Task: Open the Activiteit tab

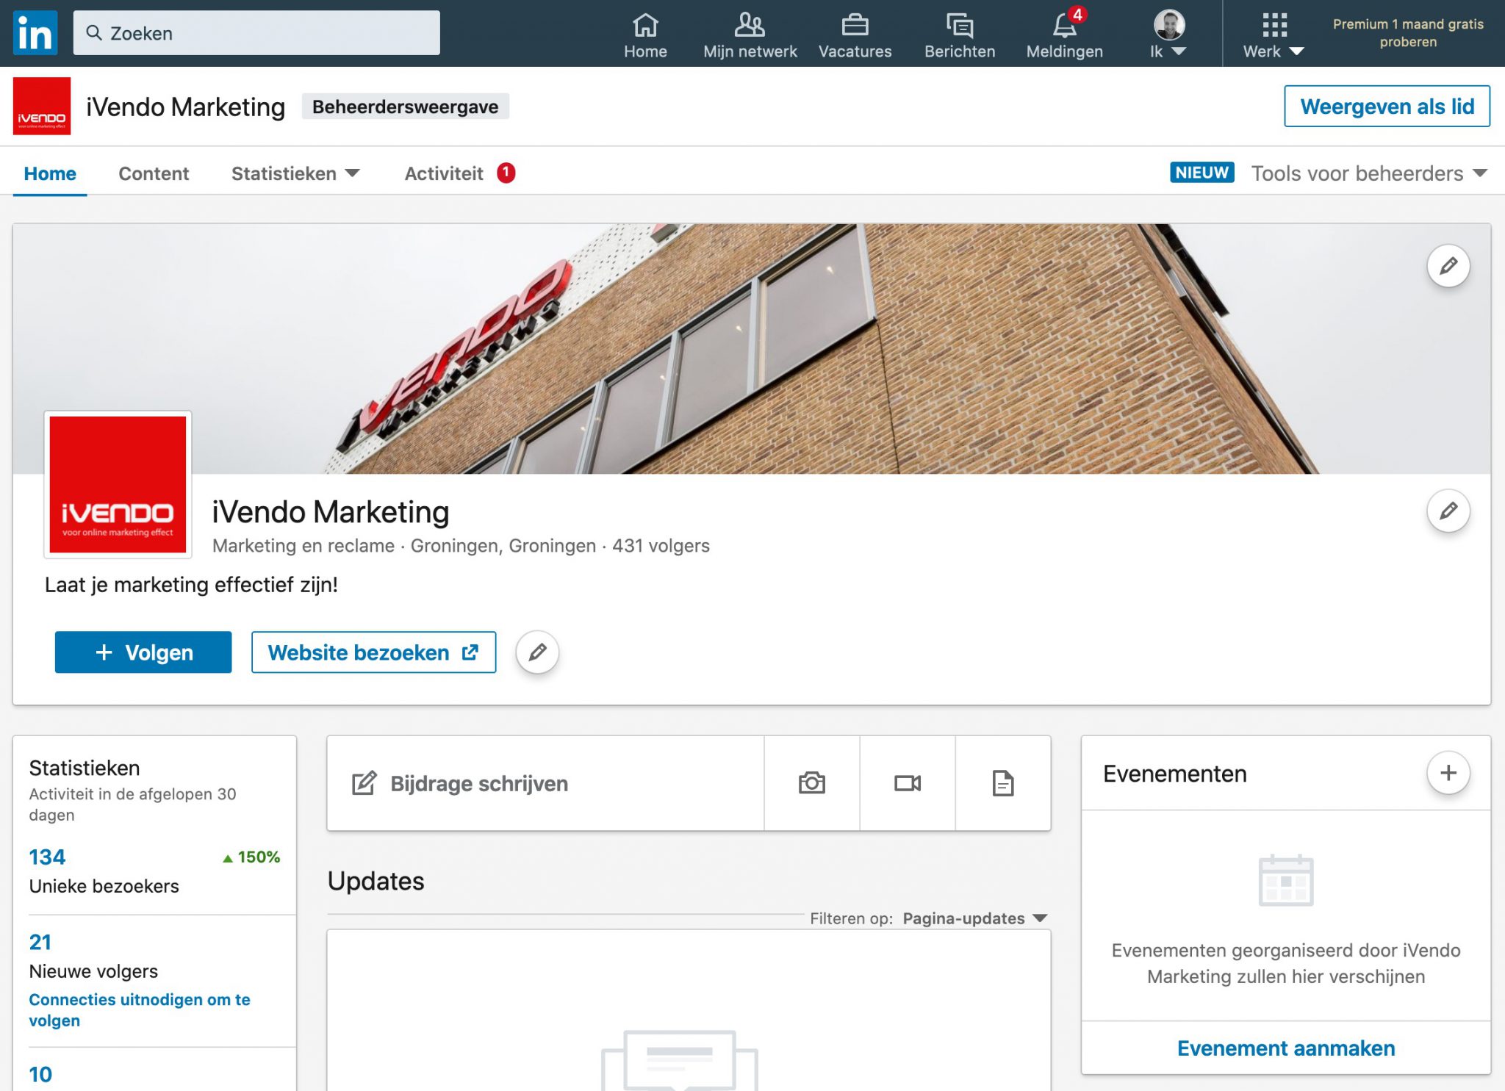Action: point(444,173)
